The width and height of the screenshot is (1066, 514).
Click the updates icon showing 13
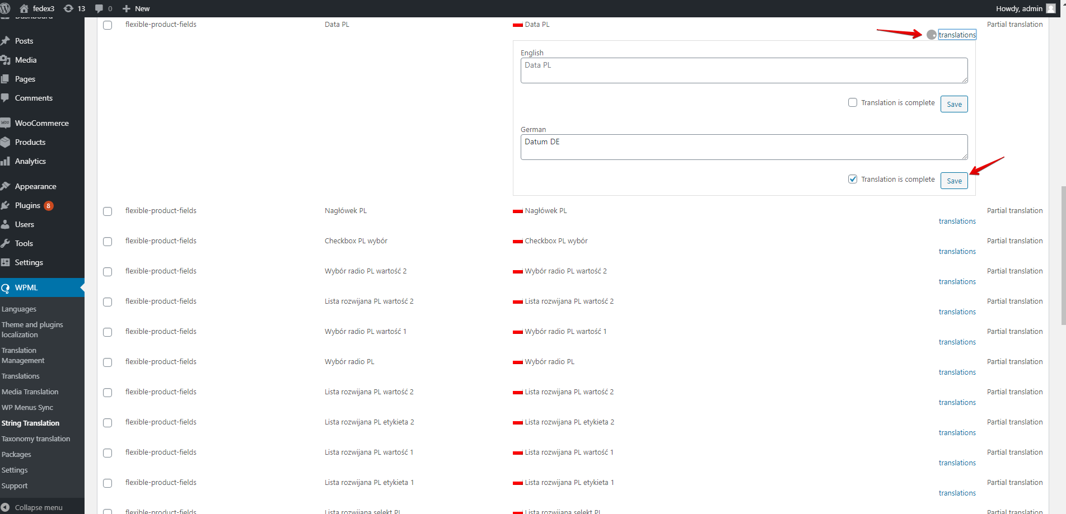(68, 8)
